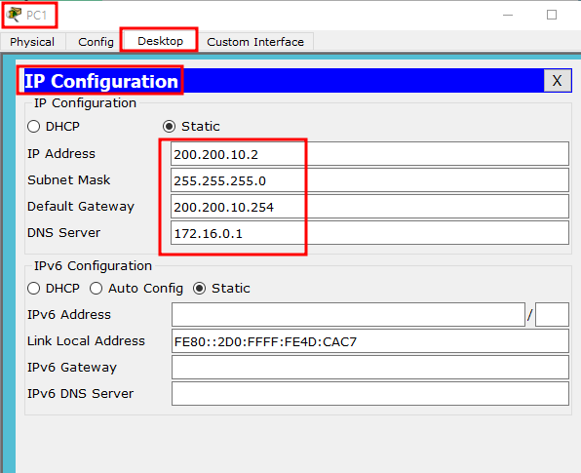Click the 'Link Local Address' label
The height and width of the screenshot is (473, 581).
point(86,341)
